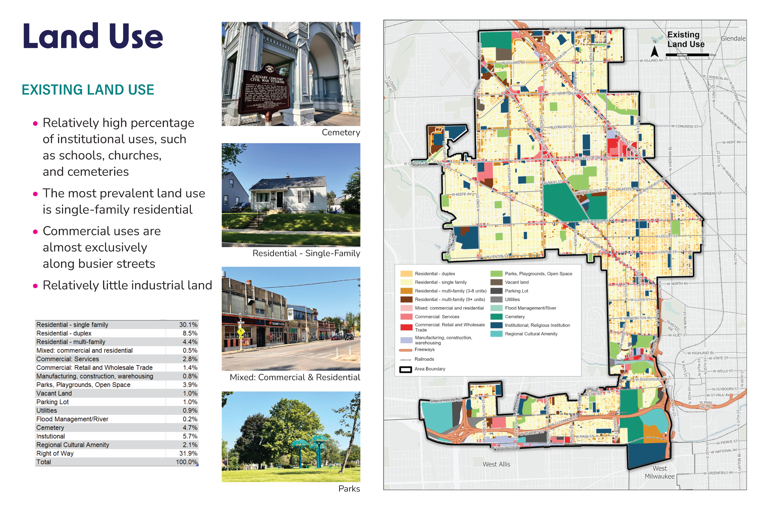This screenshot has width=767, height=511.
Task: Click the Residential - duplex legend swatch
Action: click(406, 273)
